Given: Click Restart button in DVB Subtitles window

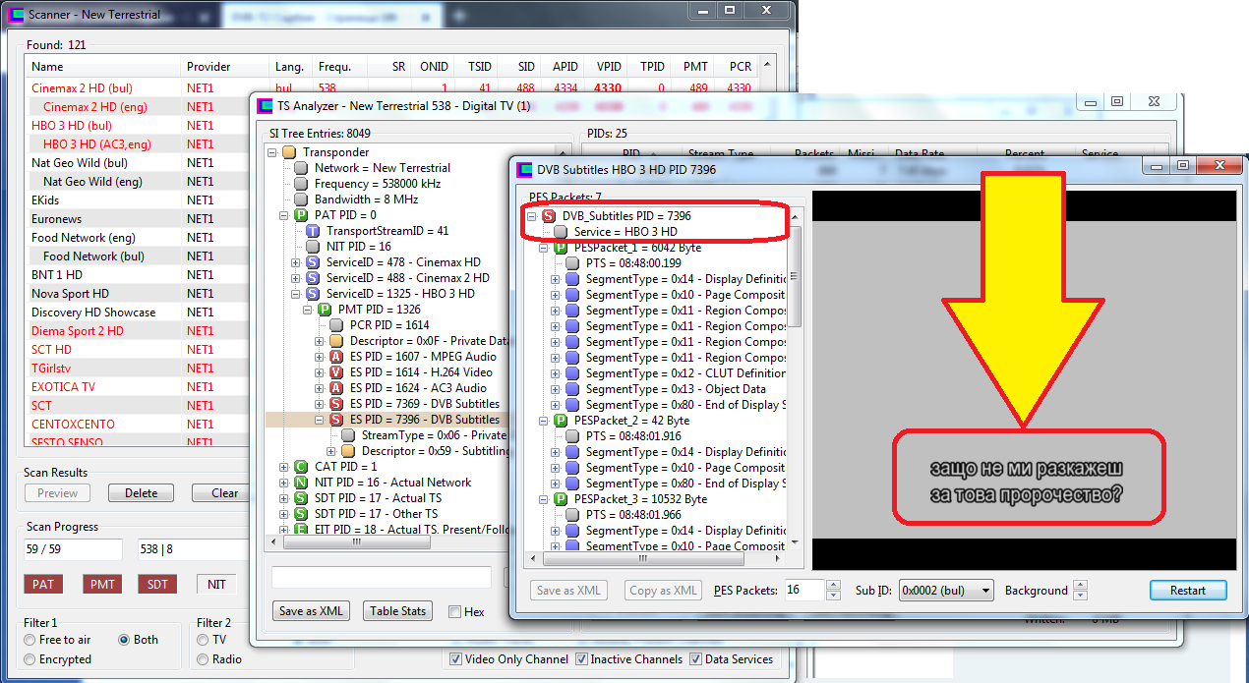Looking at the screenshot, I should pos(1188,591).
